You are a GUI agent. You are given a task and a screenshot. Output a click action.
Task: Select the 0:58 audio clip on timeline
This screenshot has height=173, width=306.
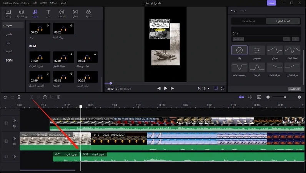coord(193,157)
